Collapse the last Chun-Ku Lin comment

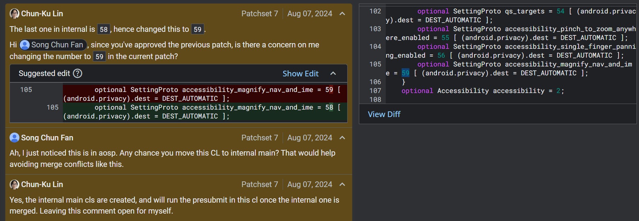tap(342, 185)
